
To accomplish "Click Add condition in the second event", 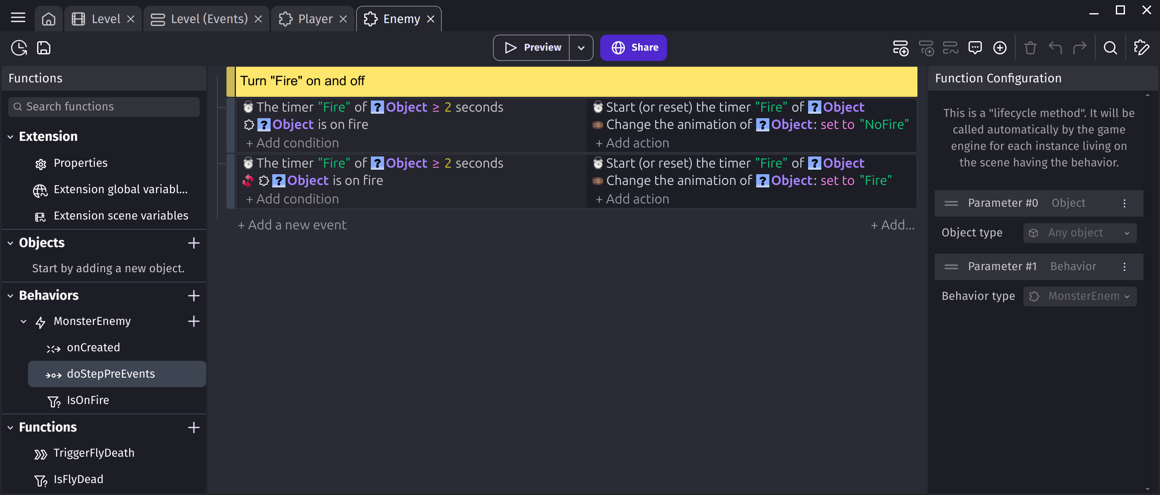I will point(292,199).
